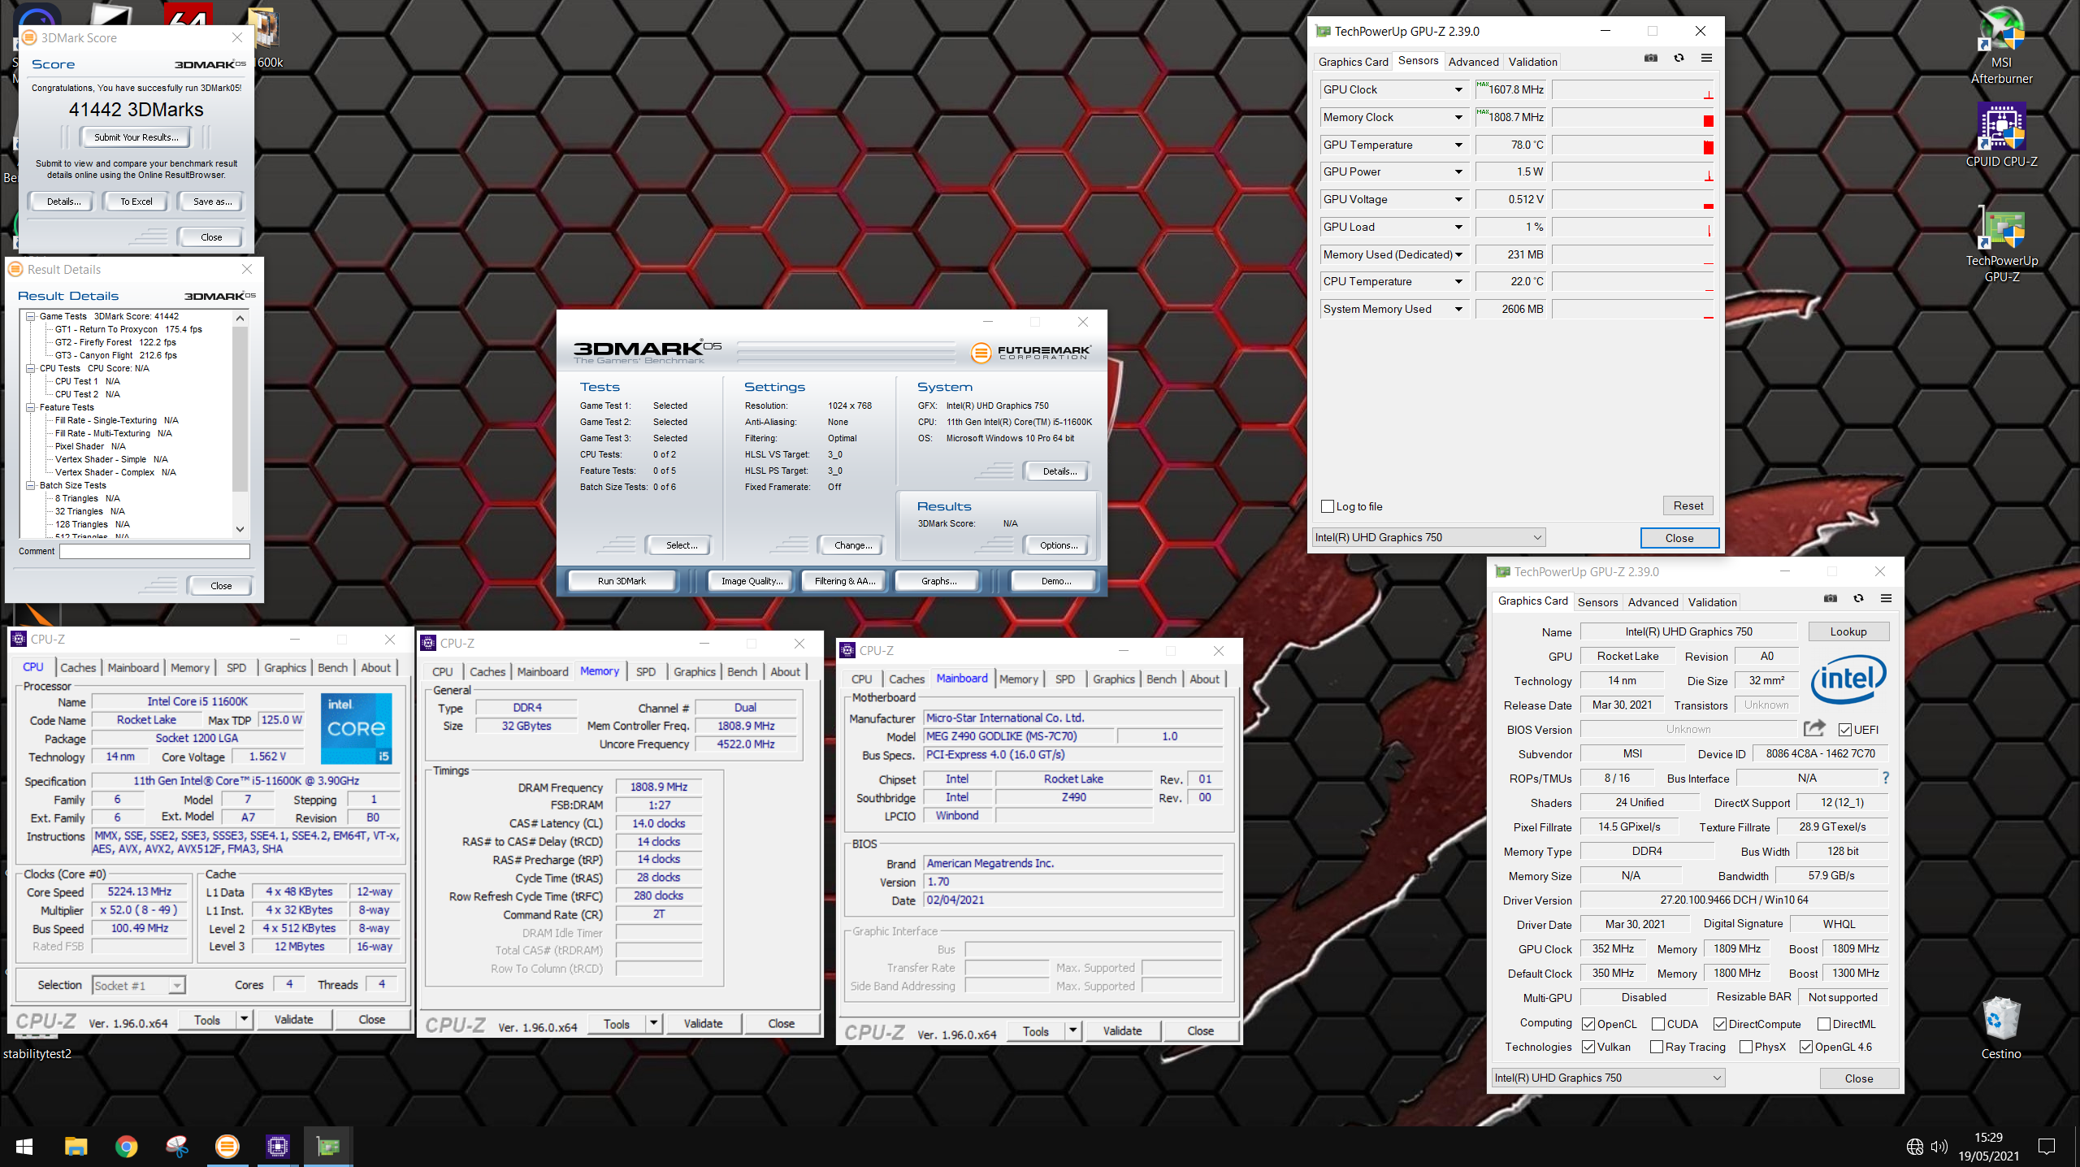Open the Socket #1 selection dropdown
Screen dimensions: 2080x1167
(139, 985)
